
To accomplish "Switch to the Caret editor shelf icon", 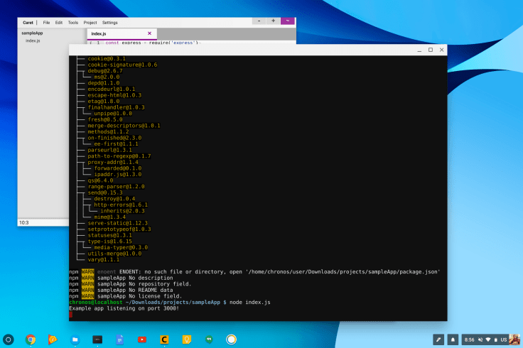I will coord(163,339).
